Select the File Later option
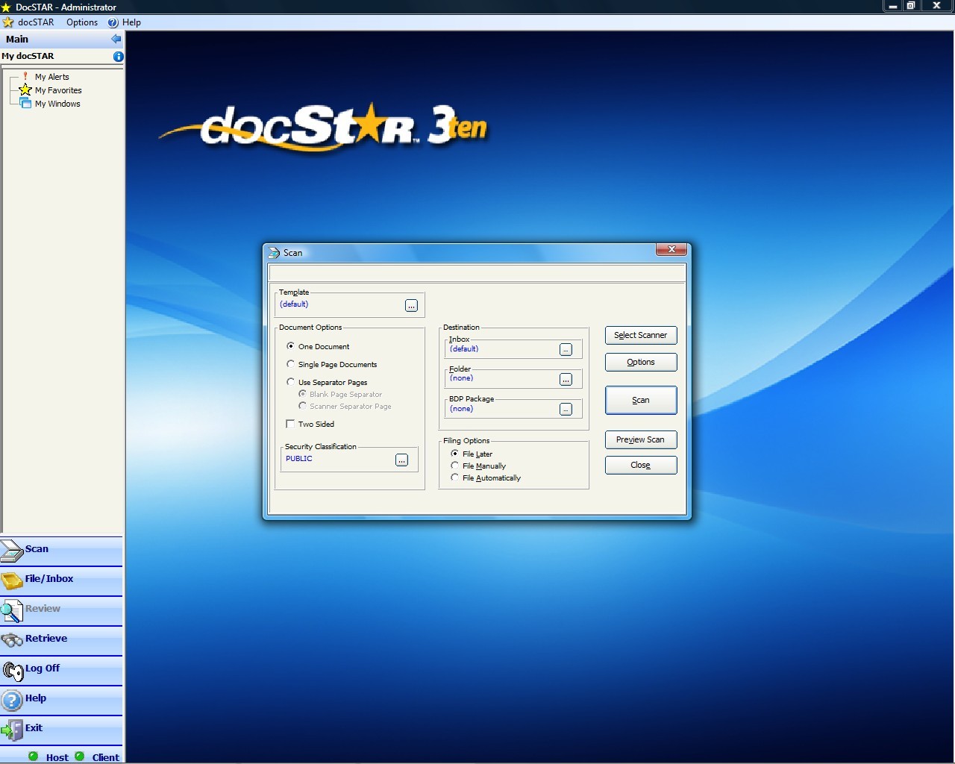The height and width of the screenshot is (764, 955). (x=454, y=454)
